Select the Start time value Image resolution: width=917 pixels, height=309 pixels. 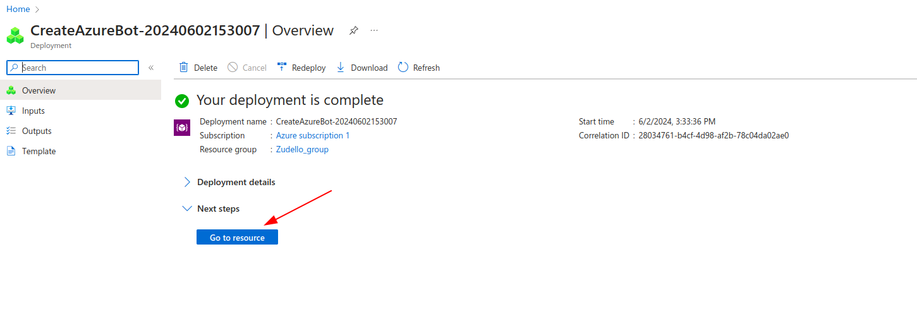pos(677,121)
